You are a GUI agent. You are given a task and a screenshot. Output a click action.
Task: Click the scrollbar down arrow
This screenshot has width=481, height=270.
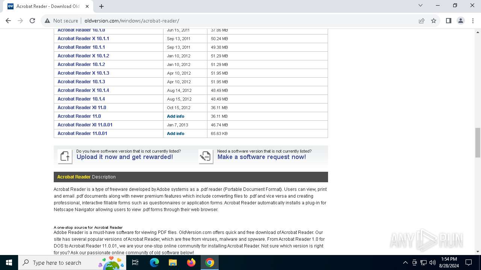tap(478, 252)
